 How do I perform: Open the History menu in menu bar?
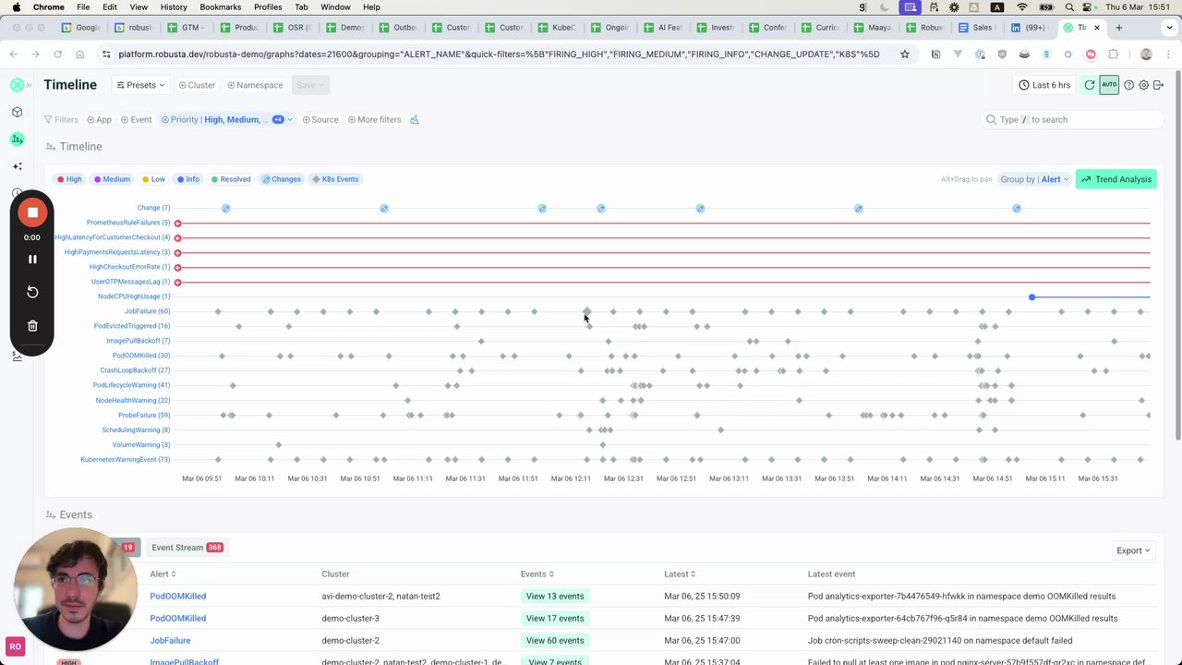point(174,7)
